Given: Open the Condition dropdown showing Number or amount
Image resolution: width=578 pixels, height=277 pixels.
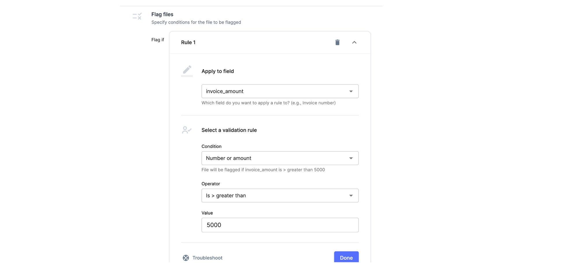Looking at the screenshot, I should tap(275, 158).
